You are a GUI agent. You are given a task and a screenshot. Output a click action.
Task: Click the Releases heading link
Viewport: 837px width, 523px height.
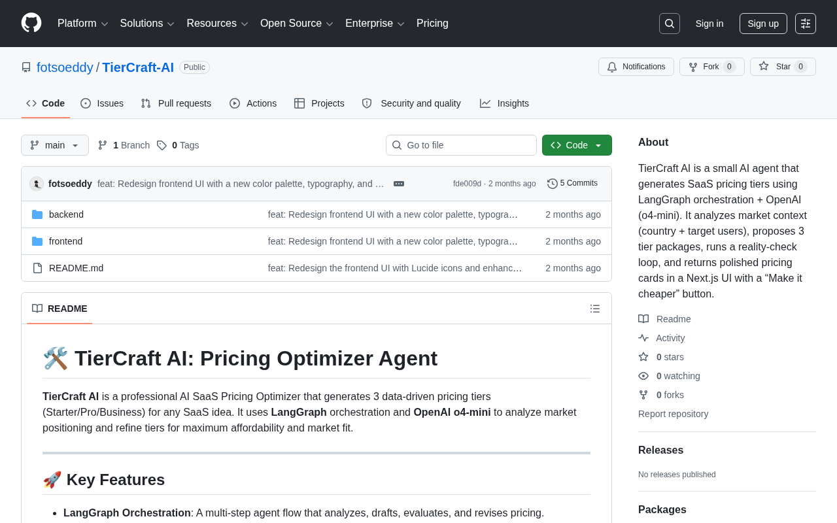[x=660, y=450]
